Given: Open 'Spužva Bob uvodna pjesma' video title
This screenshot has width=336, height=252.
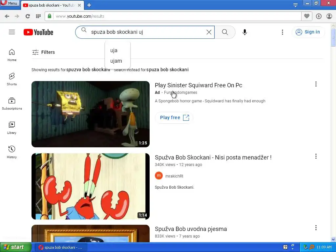Looking at the screenshot, I should [191, 229].
